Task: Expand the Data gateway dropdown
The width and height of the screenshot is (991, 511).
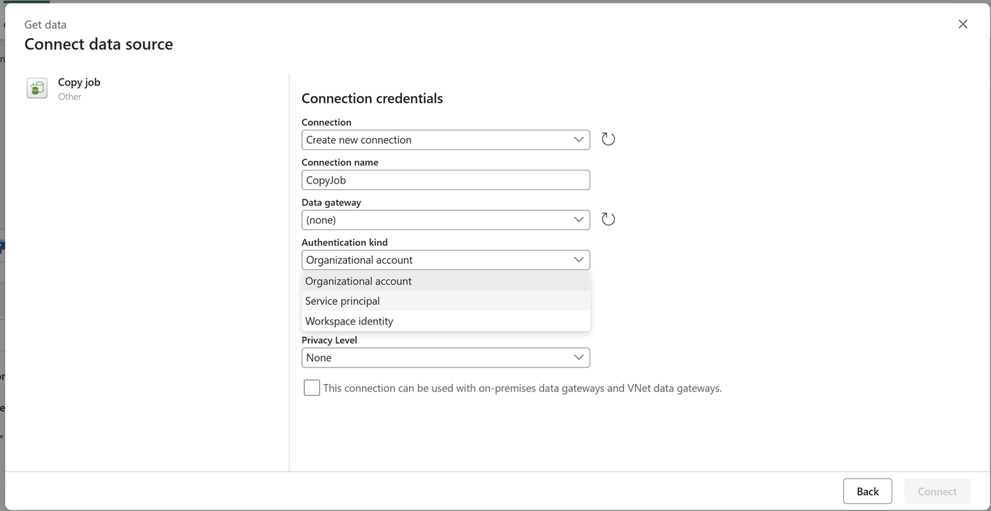Action: 445,220
